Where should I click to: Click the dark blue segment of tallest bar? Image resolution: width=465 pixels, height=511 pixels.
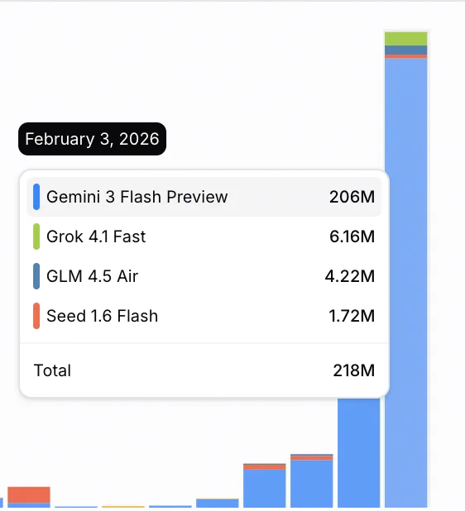[406, 50]
